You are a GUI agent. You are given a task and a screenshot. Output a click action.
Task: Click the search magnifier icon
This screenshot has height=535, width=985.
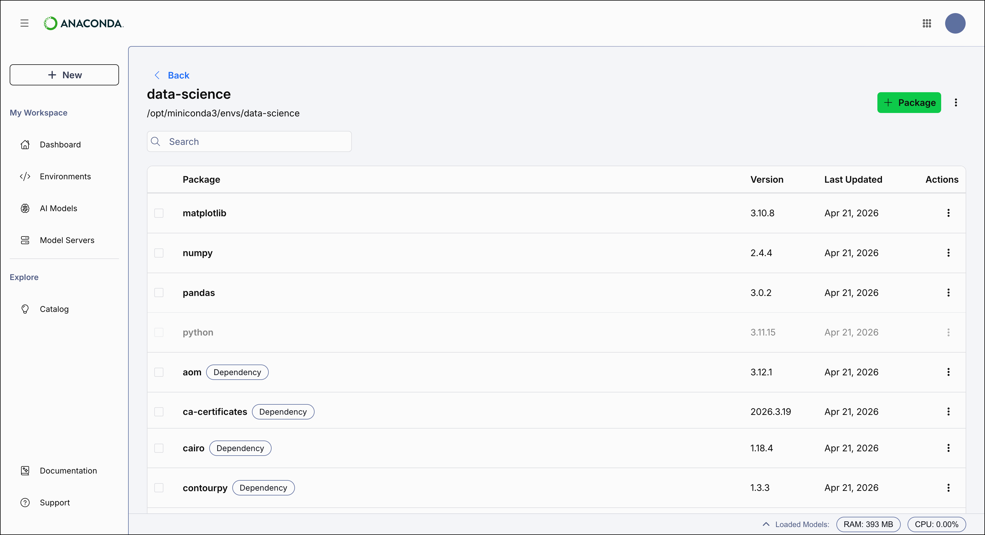pyautogui.click(x=156, y=141)
